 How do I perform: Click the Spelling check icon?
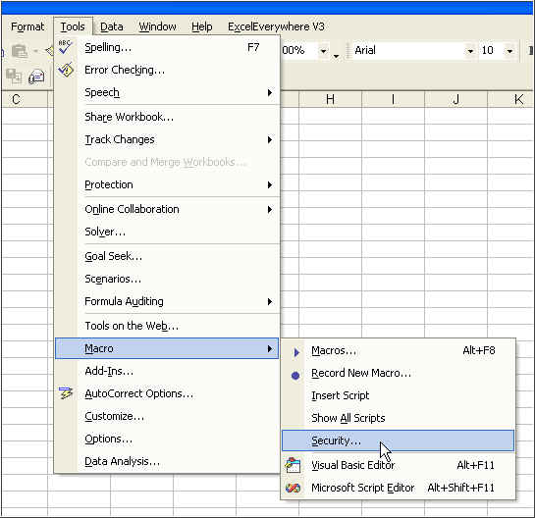pos(65,47)
